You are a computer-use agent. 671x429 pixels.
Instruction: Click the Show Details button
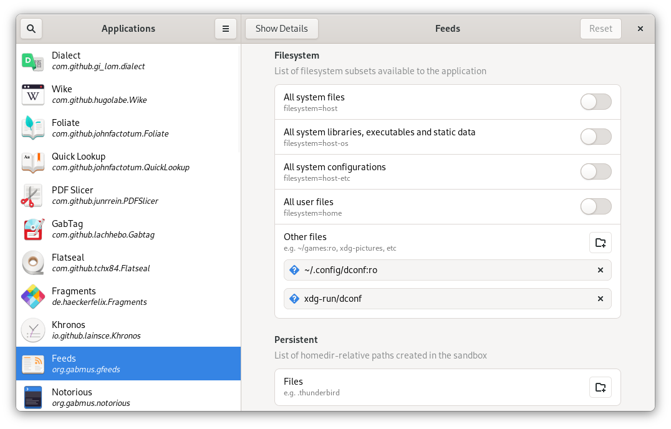281,29
